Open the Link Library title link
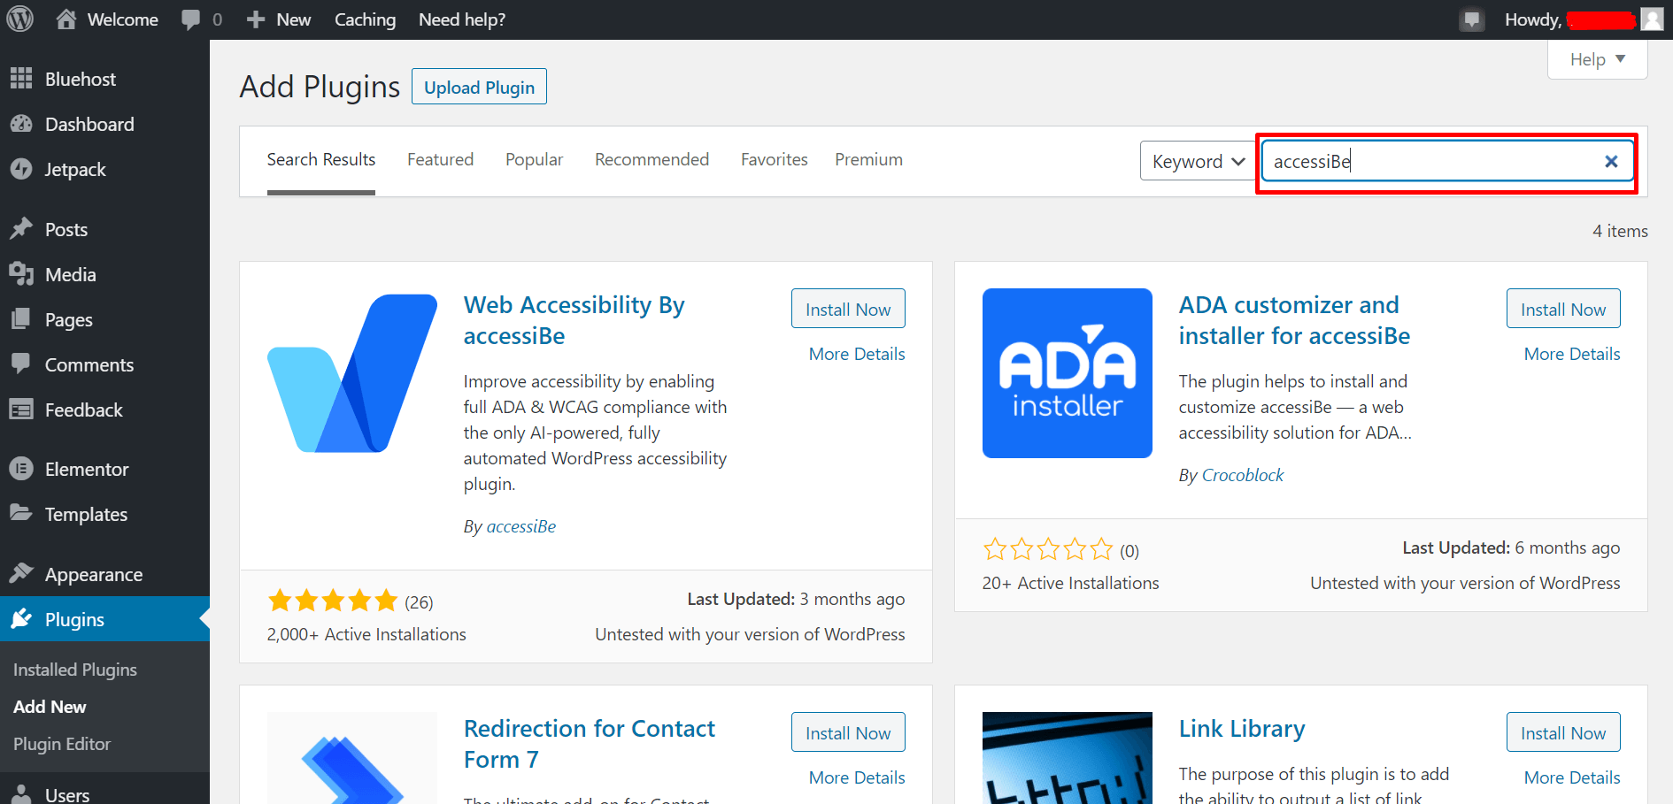This screenshot has width=1673, height=804. pyautogui.click(x=1242, y=729)
